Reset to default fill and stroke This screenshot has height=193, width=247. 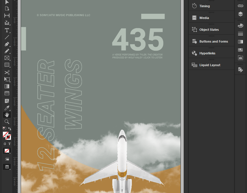(x=4, y=128)
